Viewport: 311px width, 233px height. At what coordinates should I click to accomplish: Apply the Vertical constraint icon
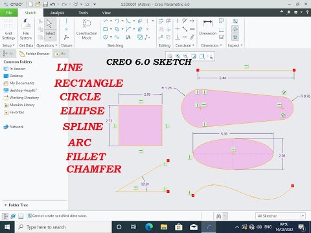pos(178,21)
